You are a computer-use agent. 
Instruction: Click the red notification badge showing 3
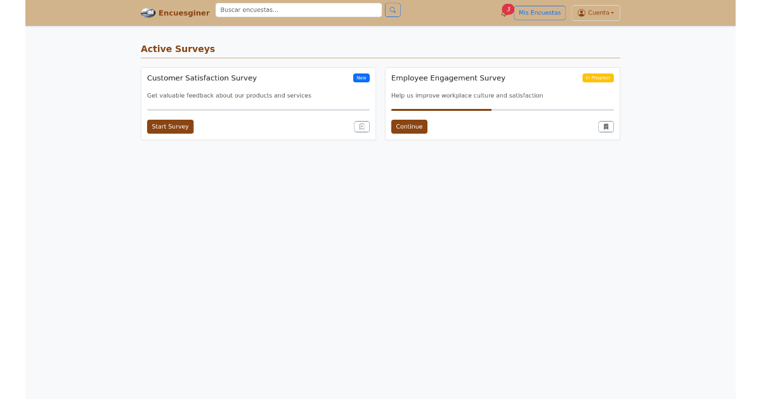[x=508, y=8]
